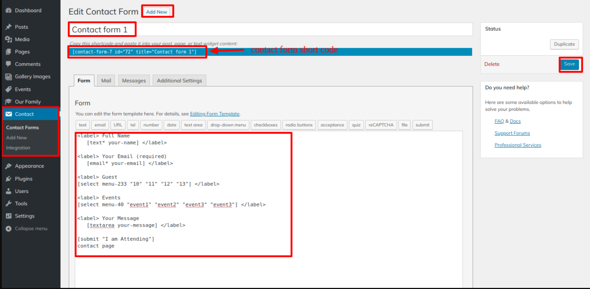This screenshot has width=590, height=289.
Task: Click the Gallery Images icon
Action: pyautogui.click(x=8, y=77)
